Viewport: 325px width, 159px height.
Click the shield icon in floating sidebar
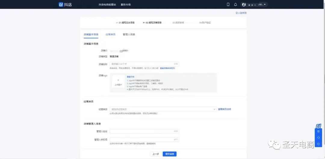click(x=318, y=144)
